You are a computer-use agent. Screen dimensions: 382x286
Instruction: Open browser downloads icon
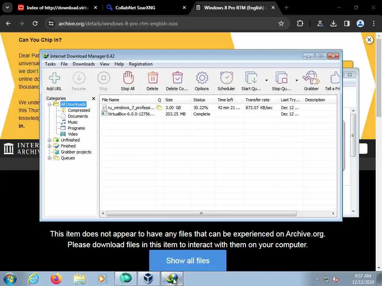(x=333, y=23)
